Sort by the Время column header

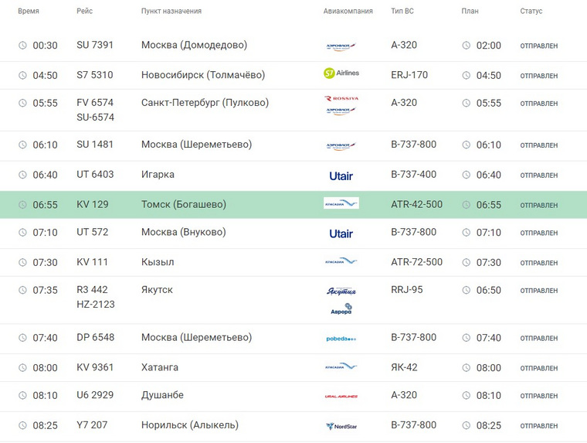click(x=29, y=12)
